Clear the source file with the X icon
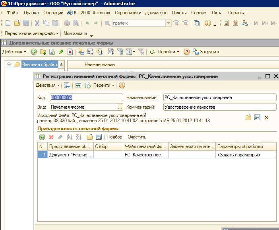 click(x=267, y=117)
